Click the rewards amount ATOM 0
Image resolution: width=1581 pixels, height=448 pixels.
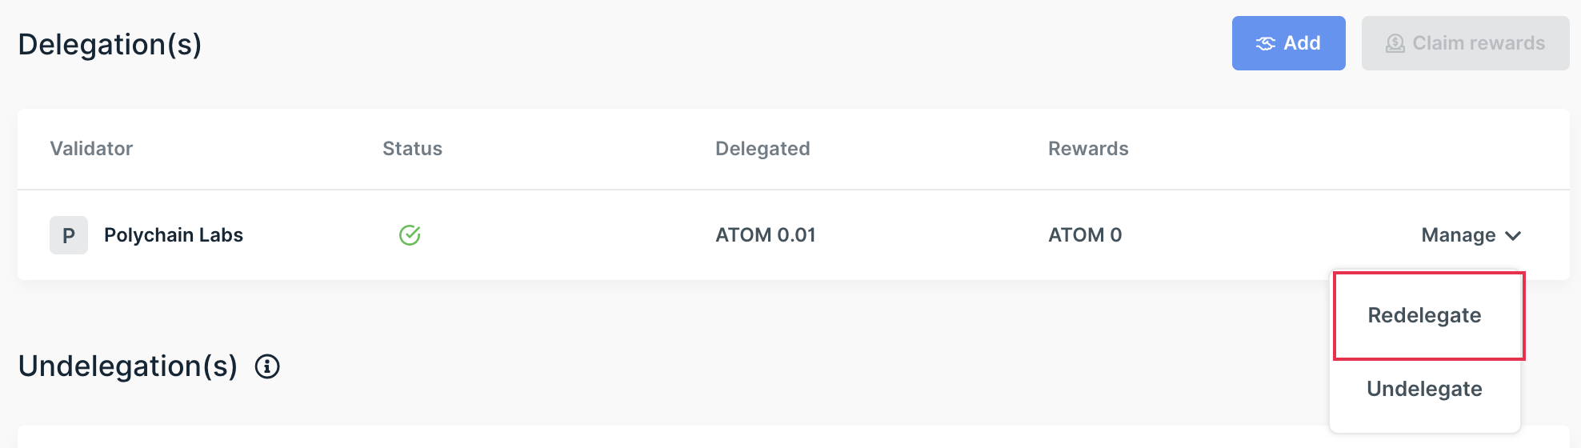tap(1085, 235)
